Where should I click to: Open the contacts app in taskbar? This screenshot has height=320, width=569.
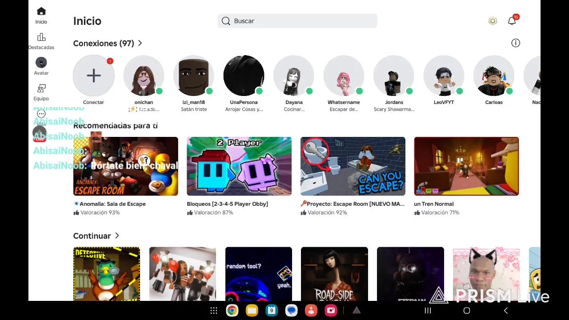[x=311, y=311]
